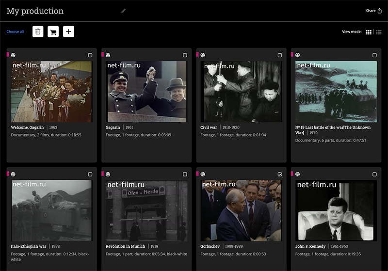Click 'Footage, 1 footage, duration: 0:03:09' text
The width and height of the screenshot is (388, 271).
(x=138, y=135)
